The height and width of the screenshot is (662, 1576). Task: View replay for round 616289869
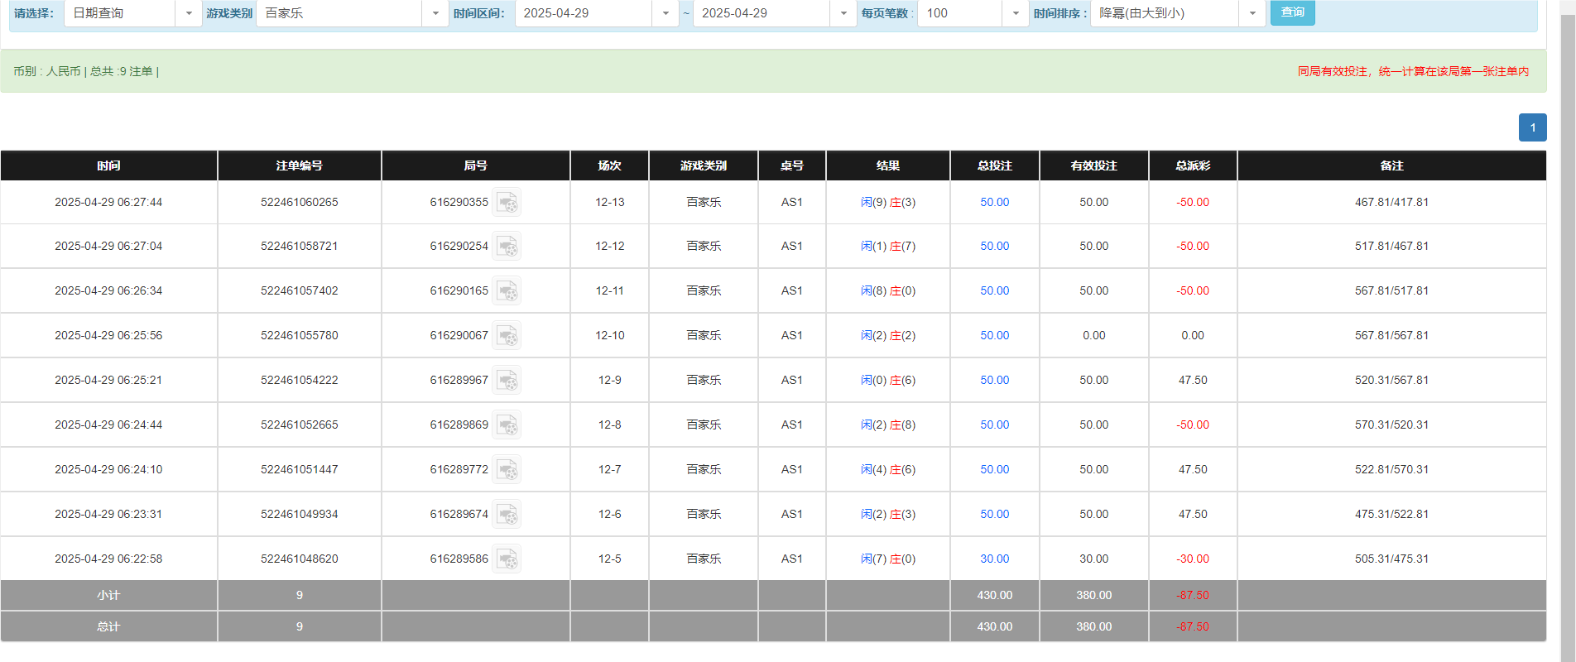point(507,425)
